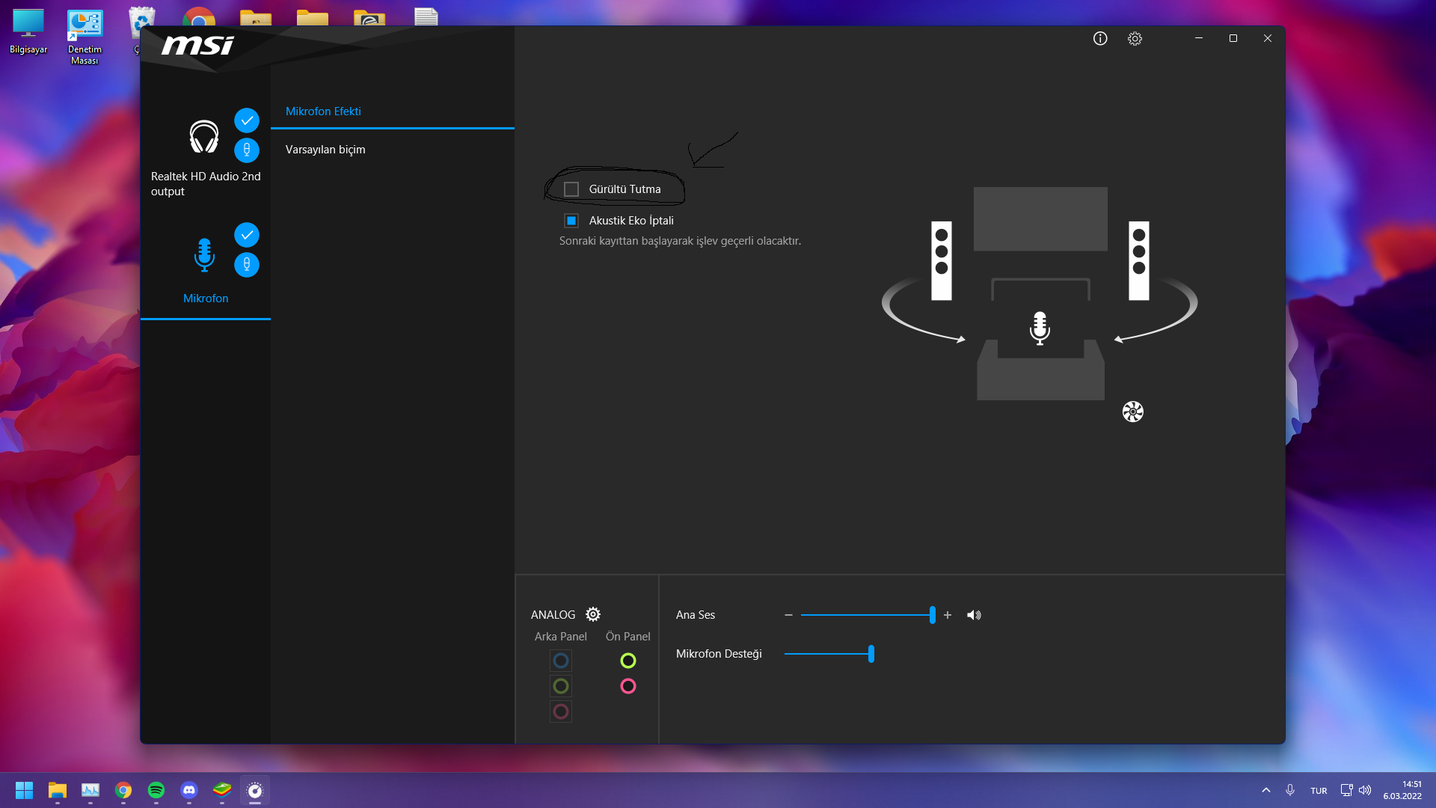Viewport: 1436px width, 808px height.
Task: Click the Mikrofon Desteği slider handle
Action: click(871, 654)
